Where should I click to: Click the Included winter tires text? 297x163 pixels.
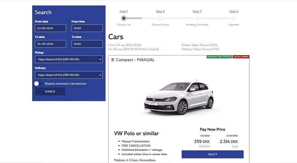(x=144, y=154)
